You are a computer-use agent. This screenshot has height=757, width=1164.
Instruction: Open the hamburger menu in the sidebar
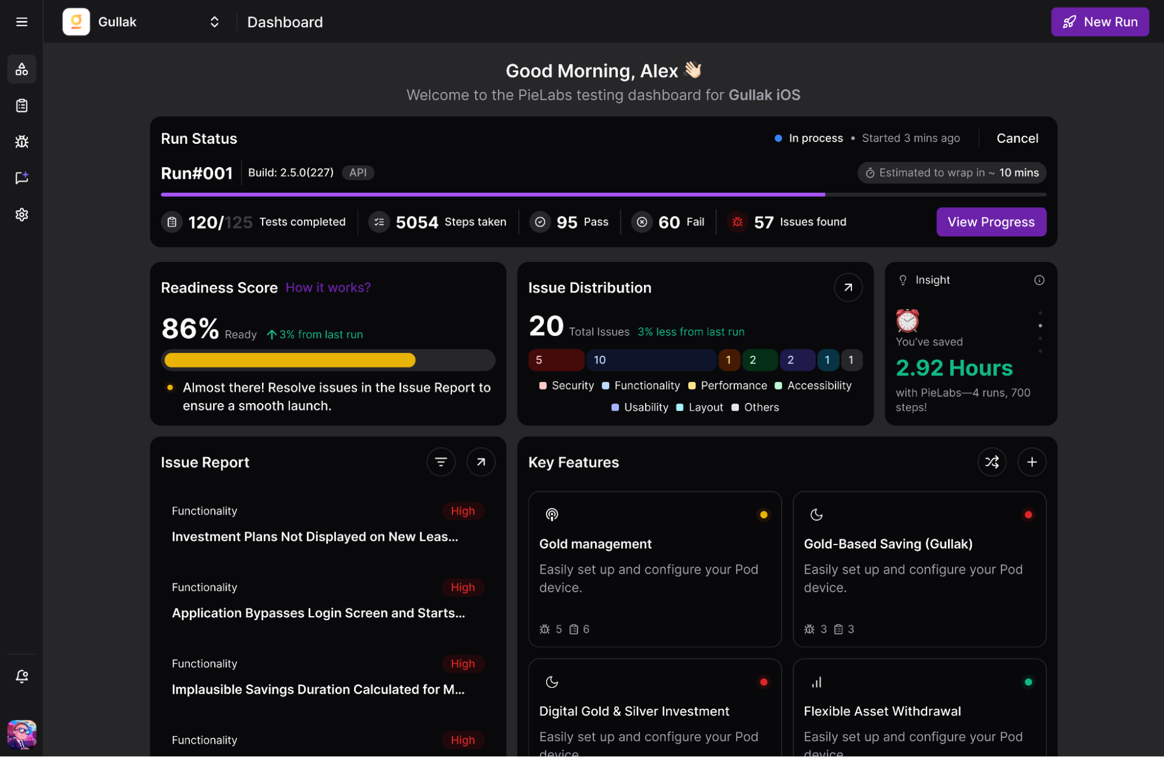pyautogui.click(x=22, y=22)
